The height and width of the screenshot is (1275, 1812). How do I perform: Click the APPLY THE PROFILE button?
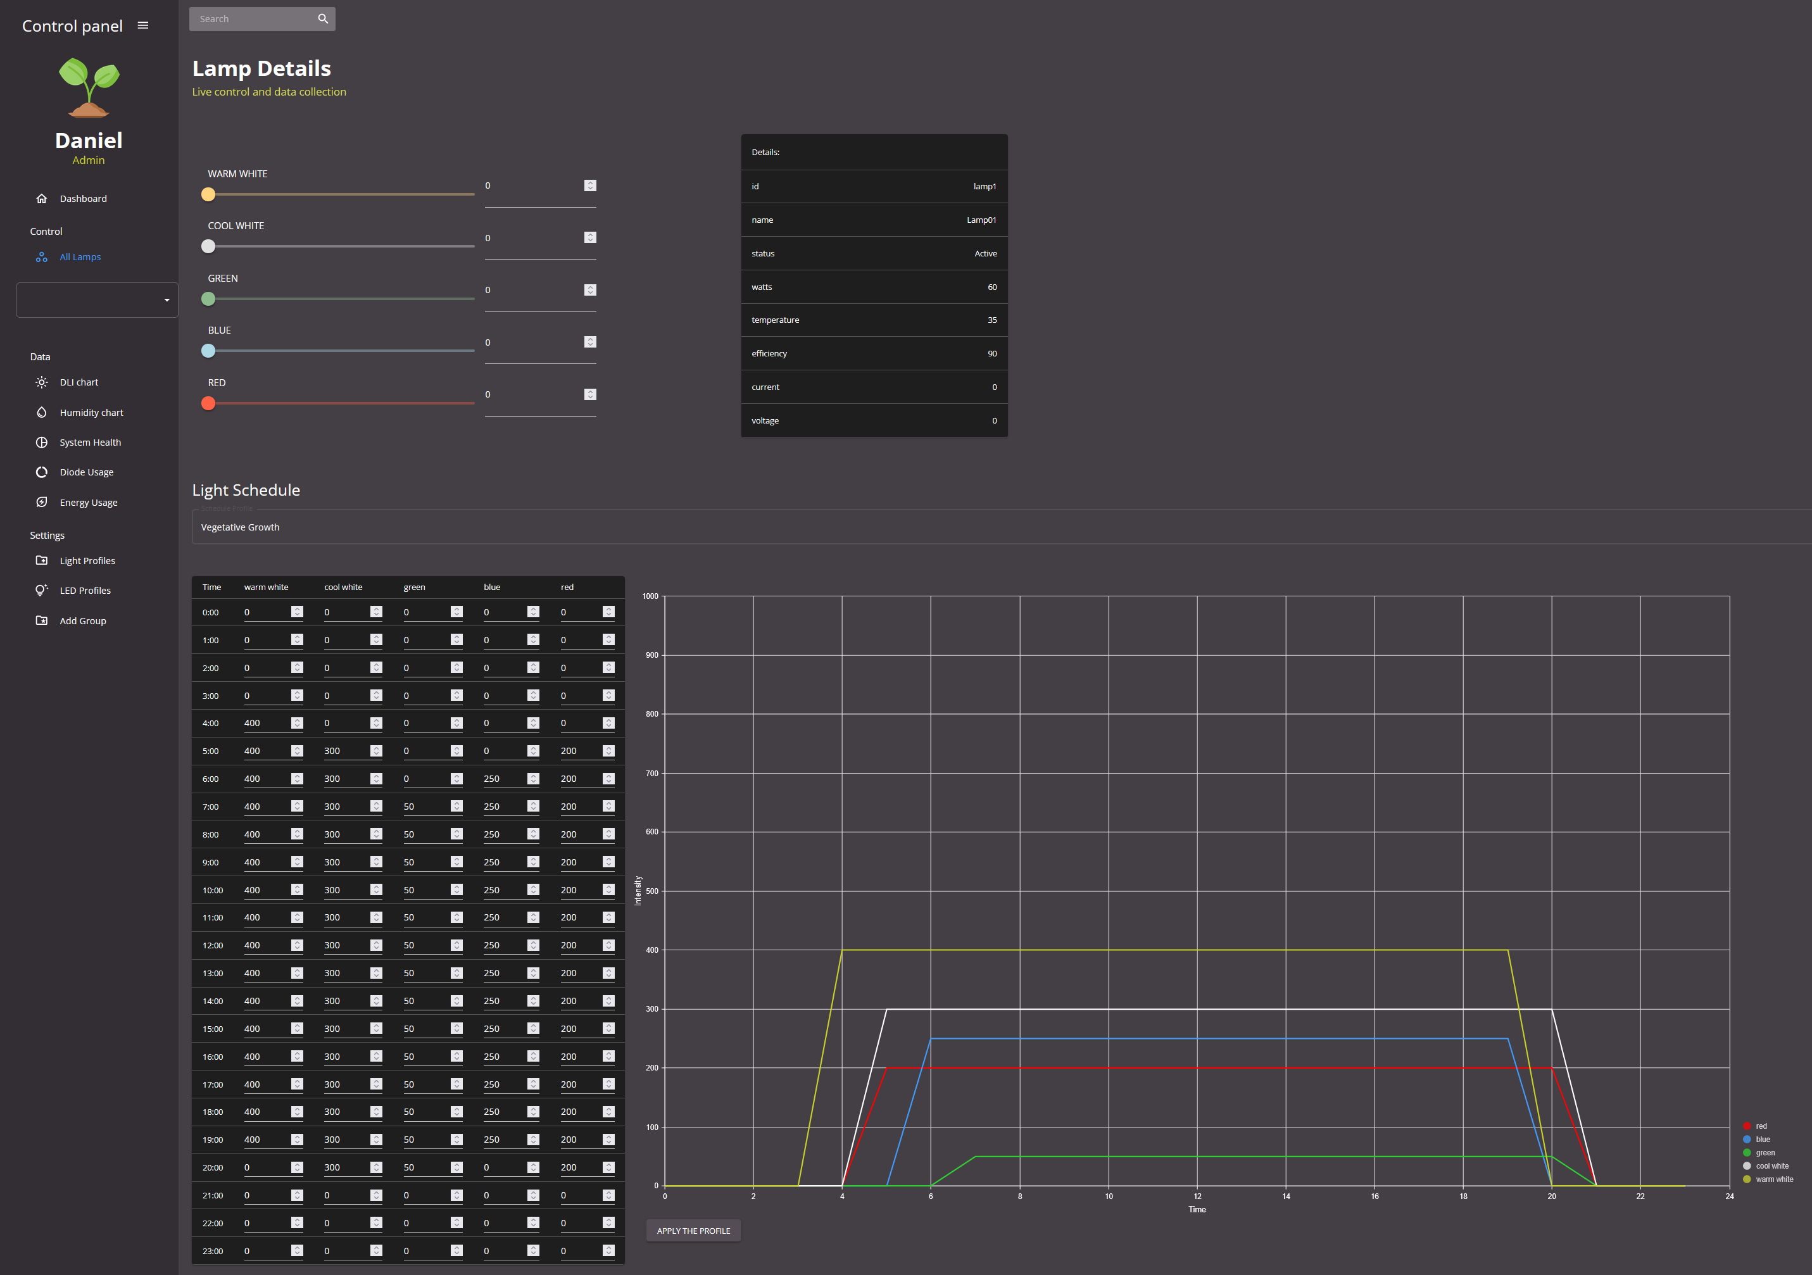(x=694, y=1231)
